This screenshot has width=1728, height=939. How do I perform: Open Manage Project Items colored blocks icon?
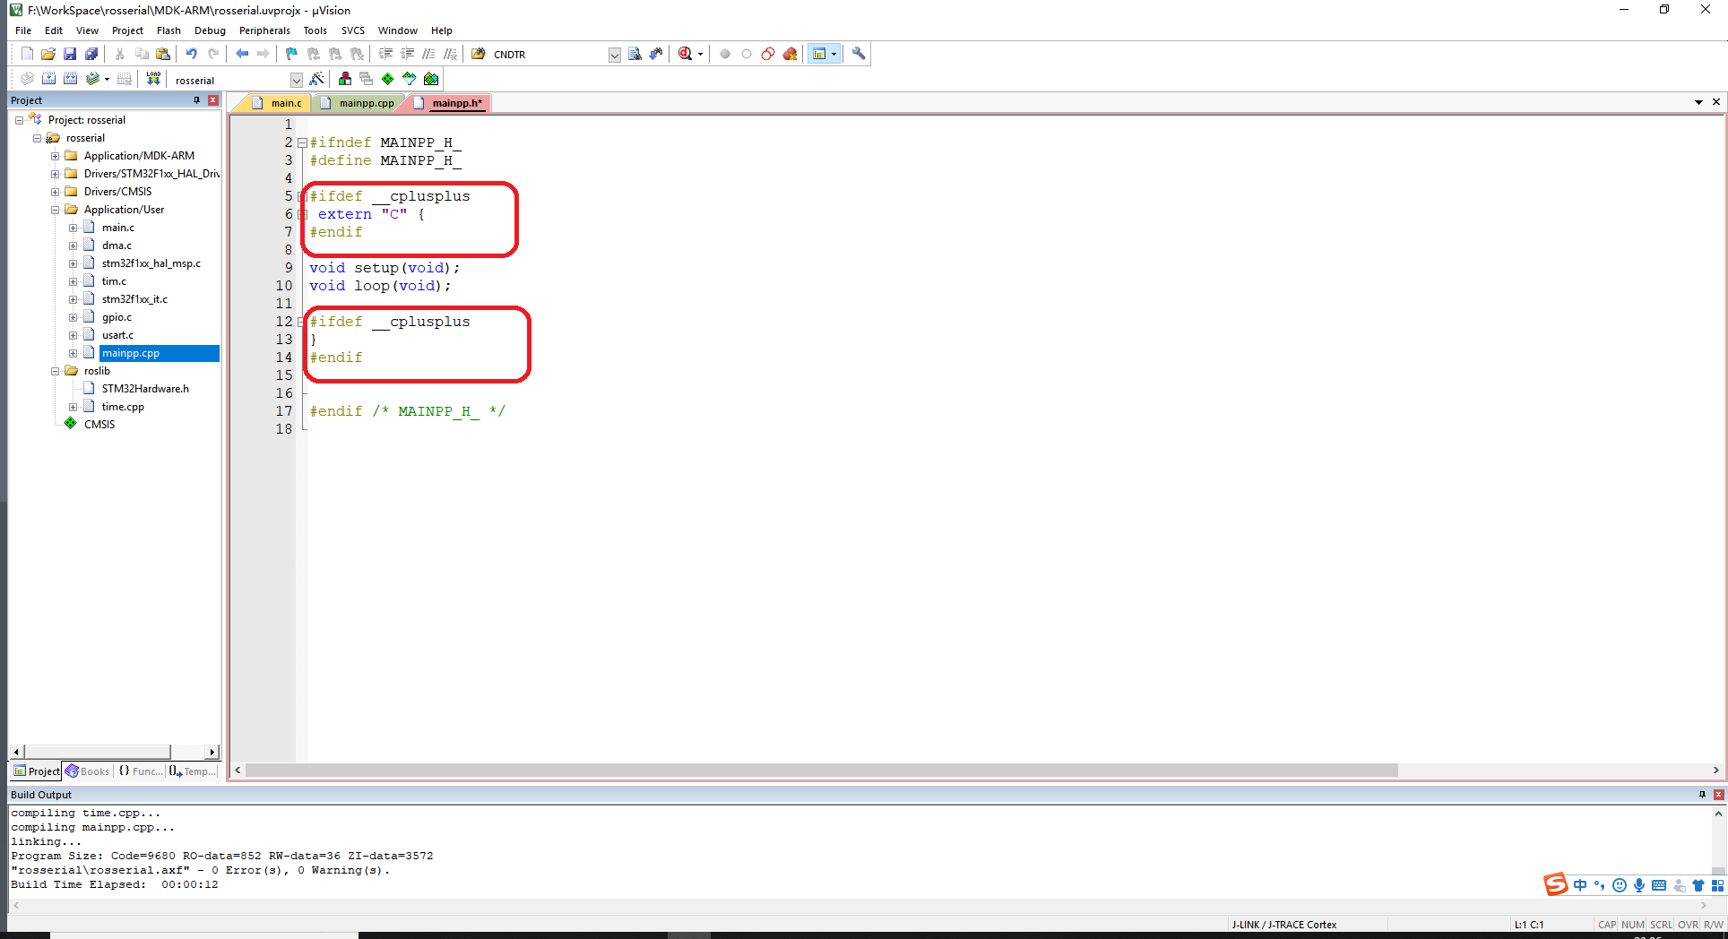pos(345,79)
